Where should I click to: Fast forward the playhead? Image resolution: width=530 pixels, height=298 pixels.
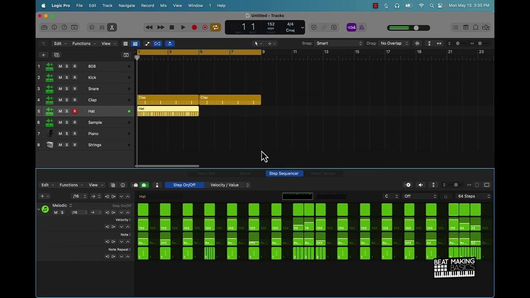pyautogui.click(x=161, y=27)
